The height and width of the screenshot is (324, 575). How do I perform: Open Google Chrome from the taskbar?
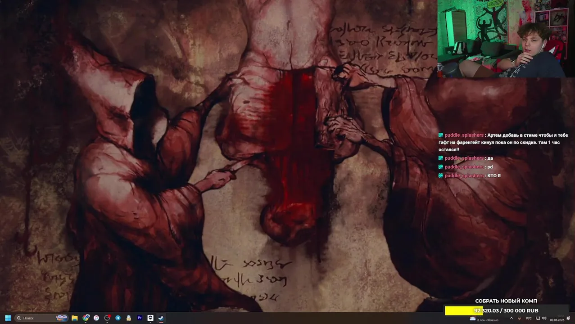(x=86, y=318)
